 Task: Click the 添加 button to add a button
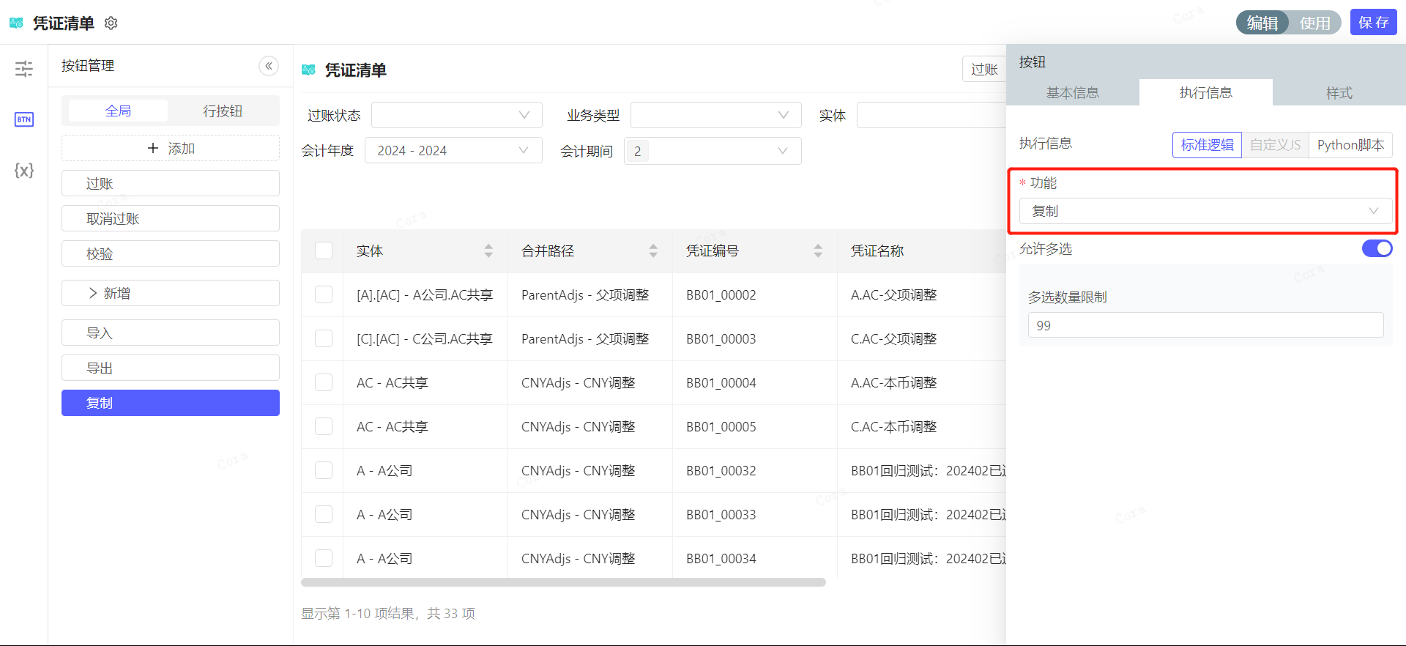[171, 149]
